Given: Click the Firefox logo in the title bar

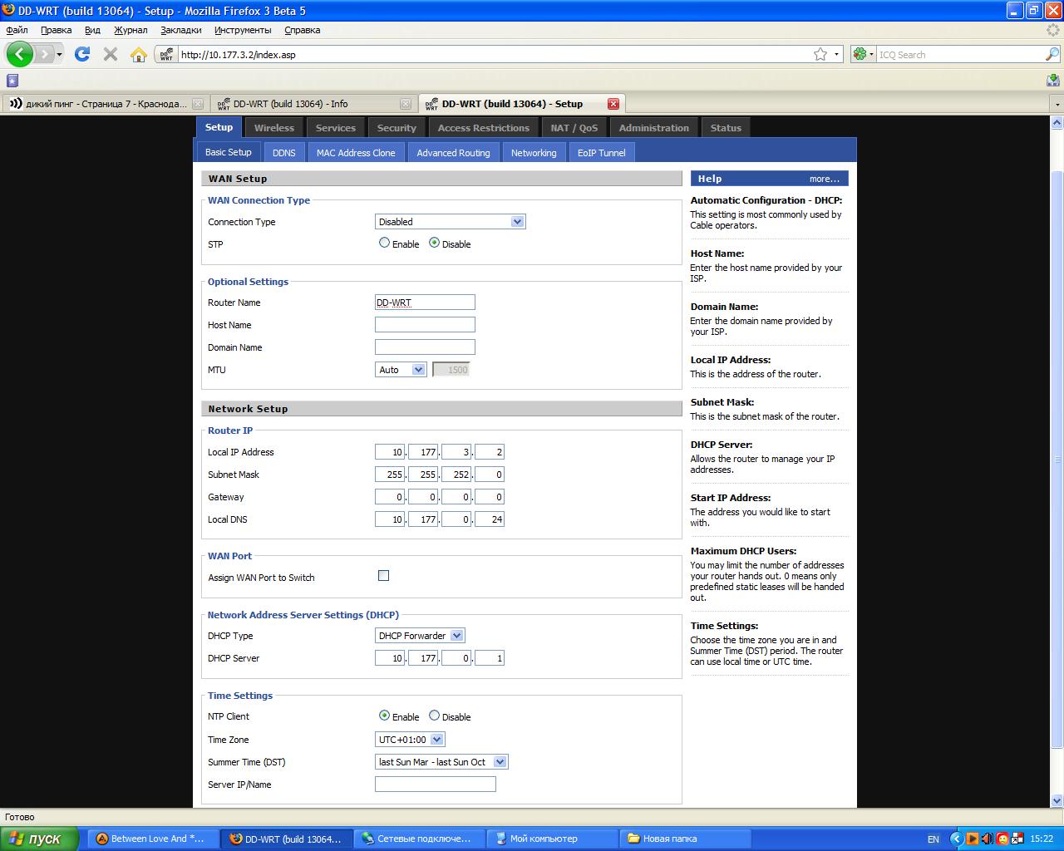Looking at the screenshot, I should tap(8, 10).
